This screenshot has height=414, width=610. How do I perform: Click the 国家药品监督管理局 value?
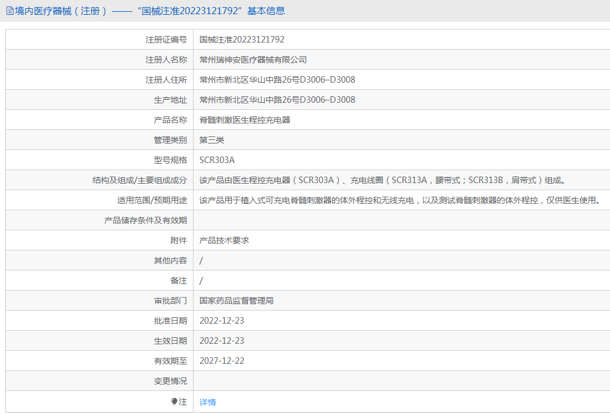pyautogui.click(x=236, y=301)
